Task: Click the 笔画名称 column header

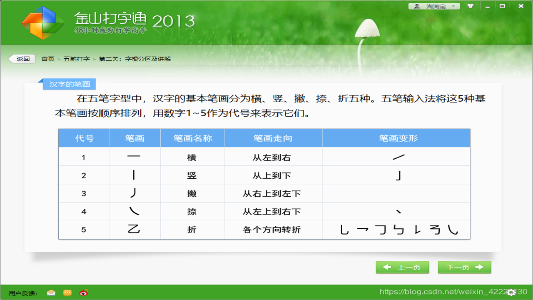Action: tap(193, 138)
